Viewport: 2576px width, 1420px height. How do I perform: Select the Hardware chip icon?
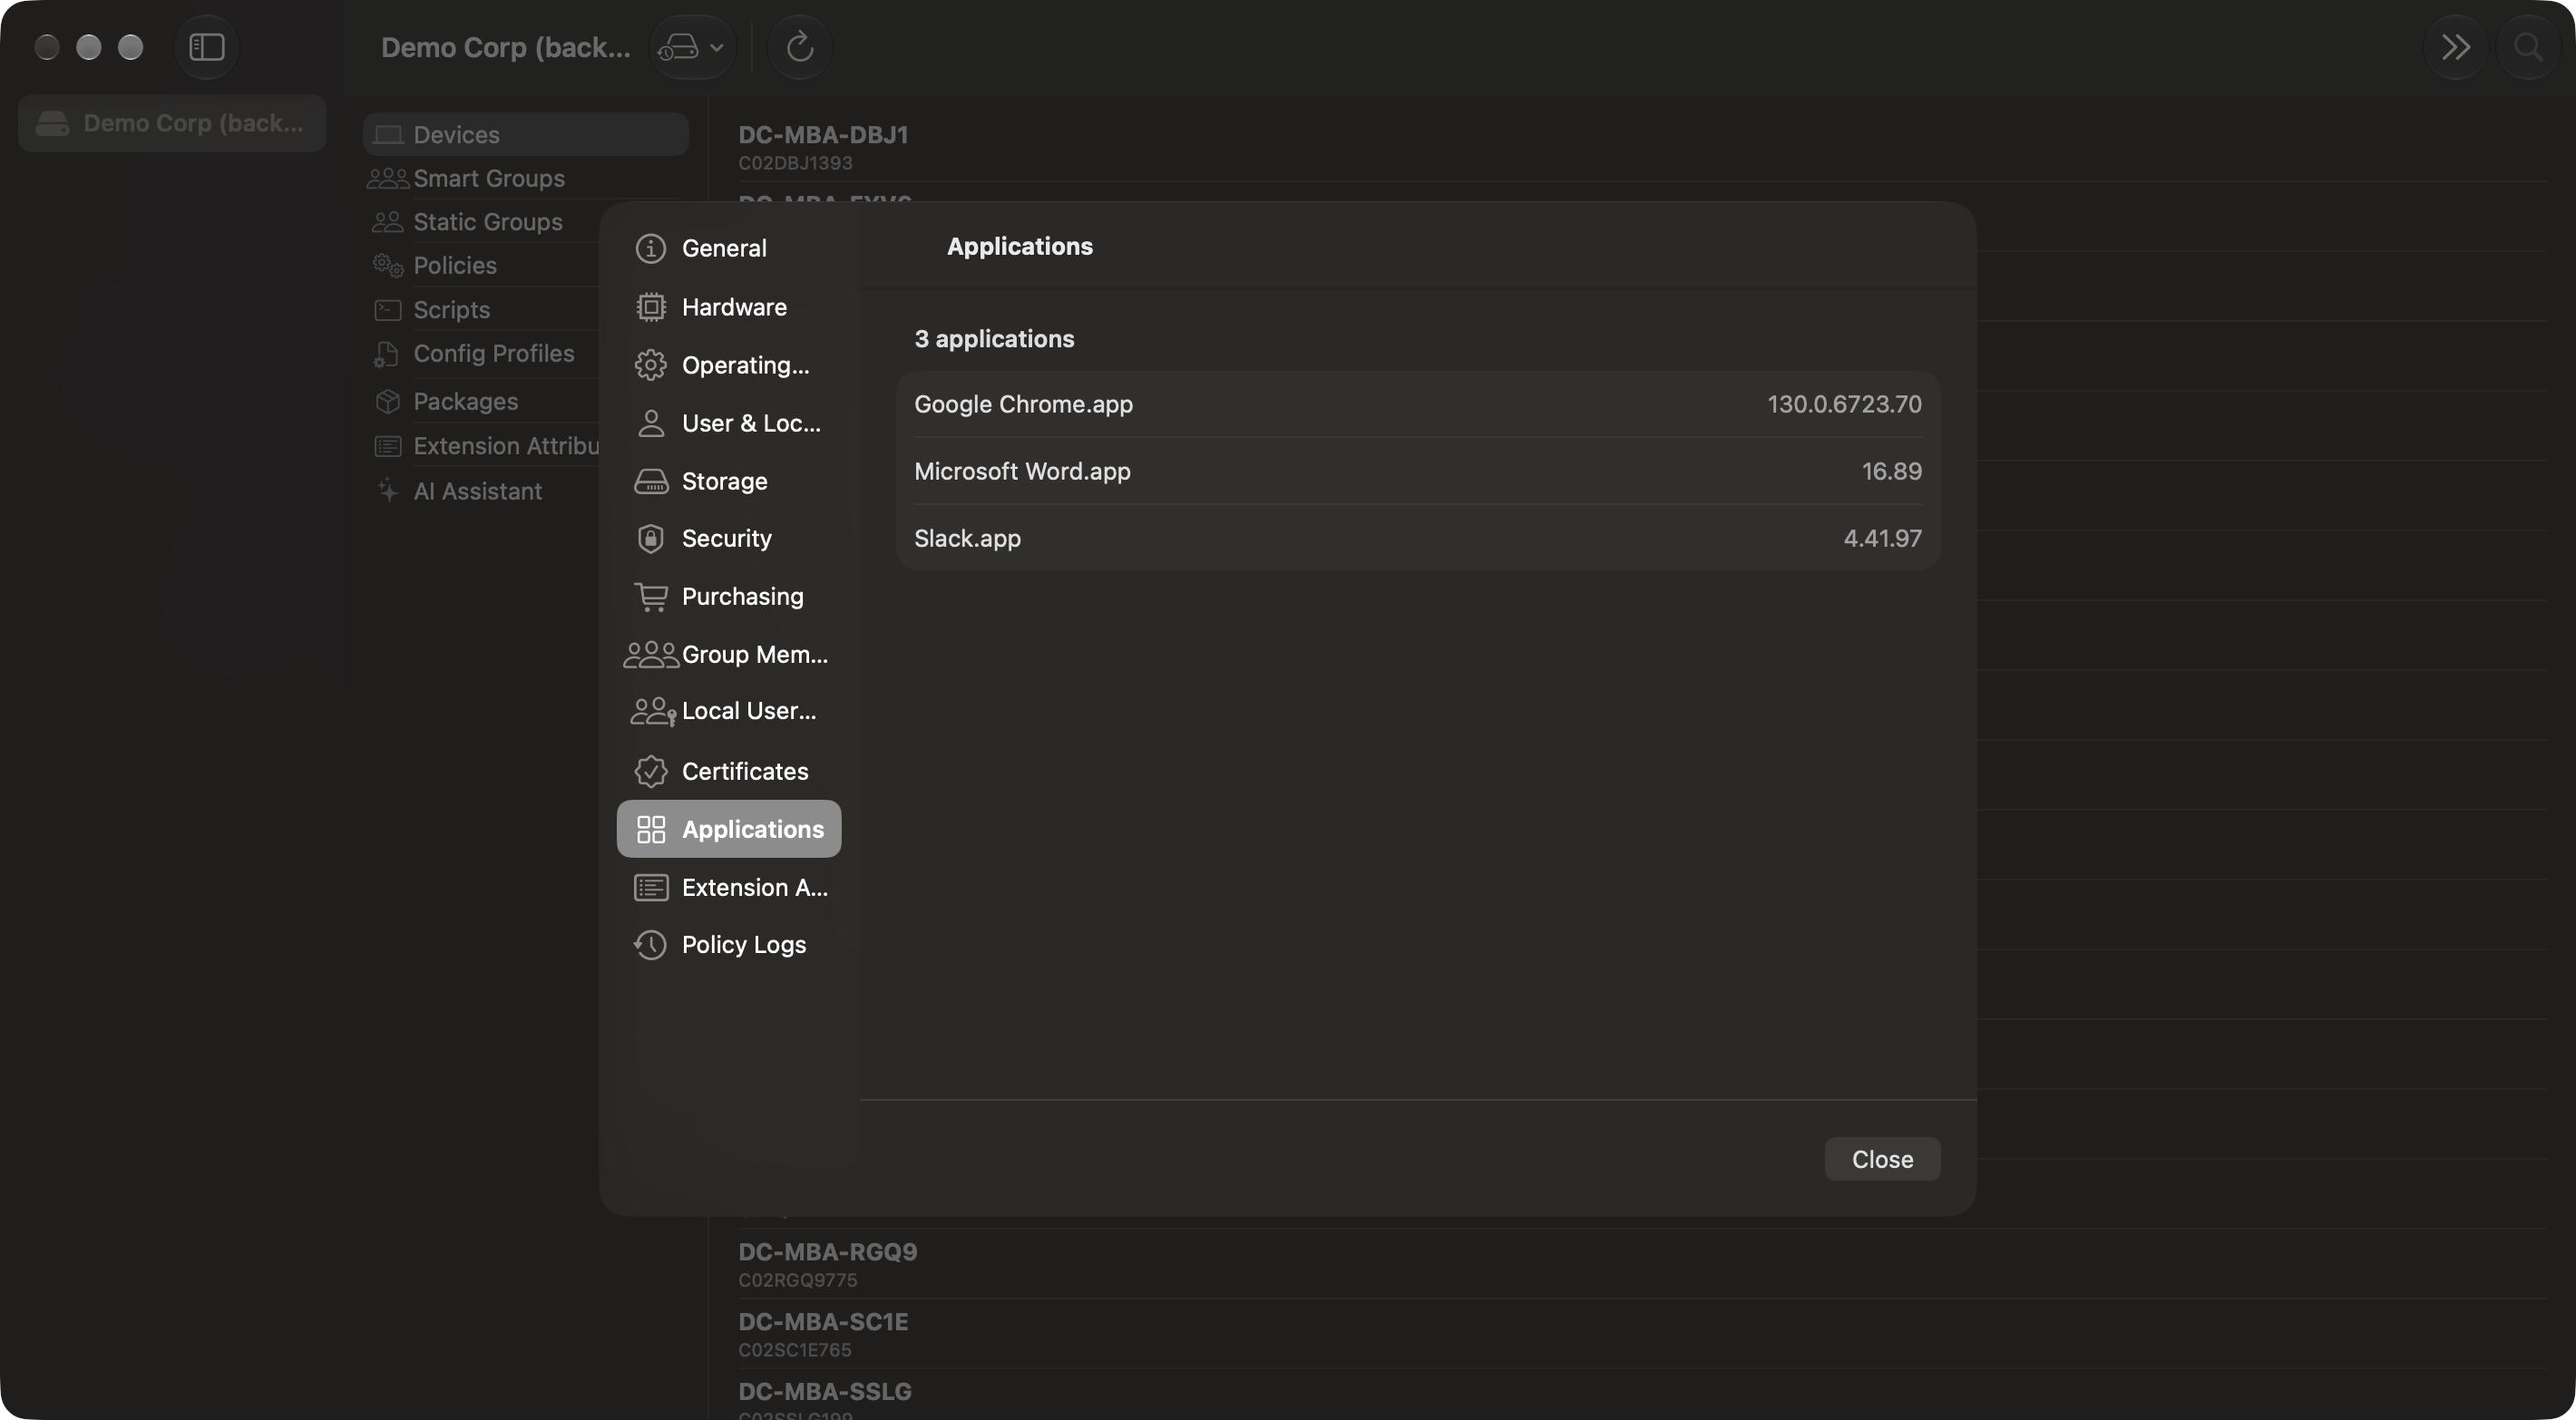(650, 307)
